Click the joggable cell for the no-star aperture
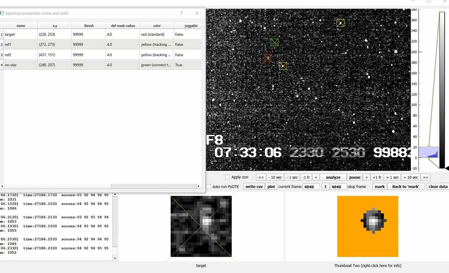Image resolution: width=449 pixels, height=273 pixels. coord(187,65)
